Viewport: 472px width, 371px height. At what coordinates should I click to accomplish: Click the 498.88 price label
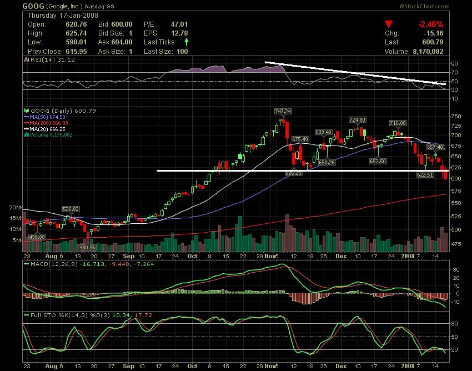click(37, 237)
